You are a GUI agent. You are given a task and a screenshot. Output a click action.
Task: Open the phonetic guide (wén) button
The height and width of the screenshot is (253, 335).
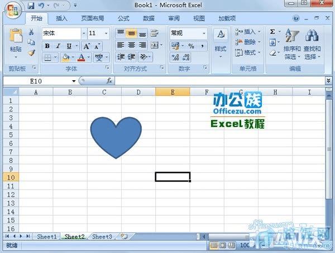click(99, 57)
